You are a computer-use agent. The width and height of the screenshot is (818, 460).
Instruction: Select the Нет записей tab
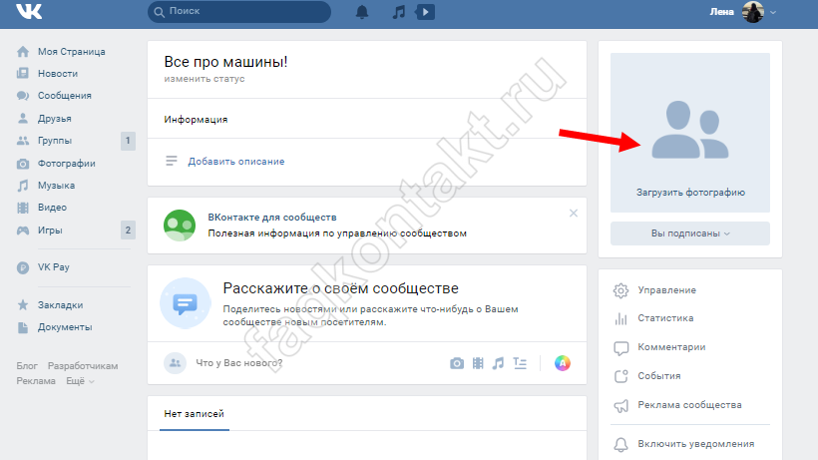(x=194, y=413)
